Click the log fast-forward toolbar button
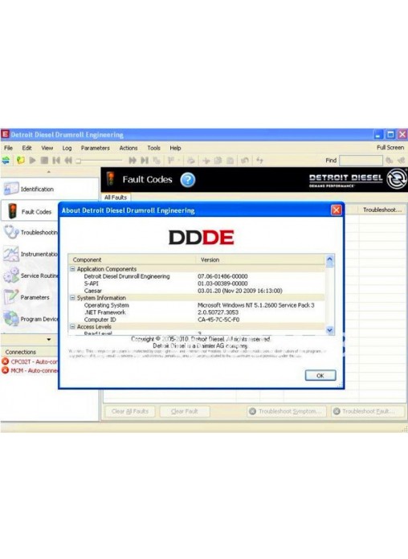Screen dimensions: 408x559 pos(133,161)
